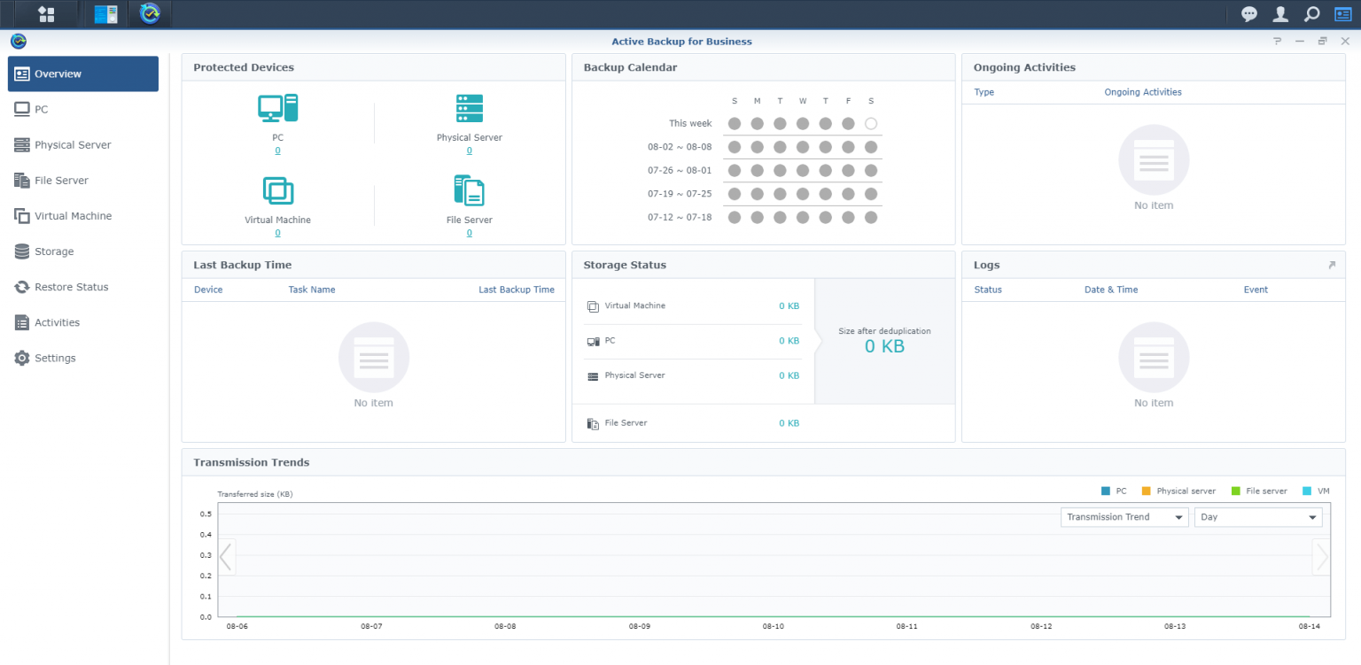Open Restore Status in the sidebar
Screen dimensions: 1361x665
pyautogui.click(x=71, y=287)
